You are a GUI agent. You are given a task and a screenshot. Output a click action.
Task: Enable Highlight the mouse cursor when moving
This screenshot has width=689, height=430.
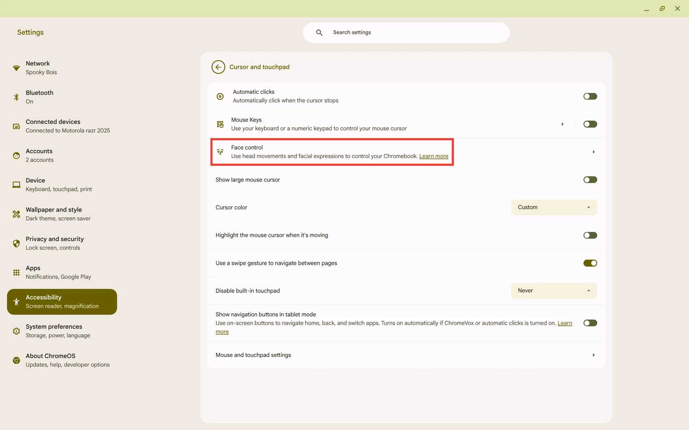pyautogui.click(x=590, y=235)
